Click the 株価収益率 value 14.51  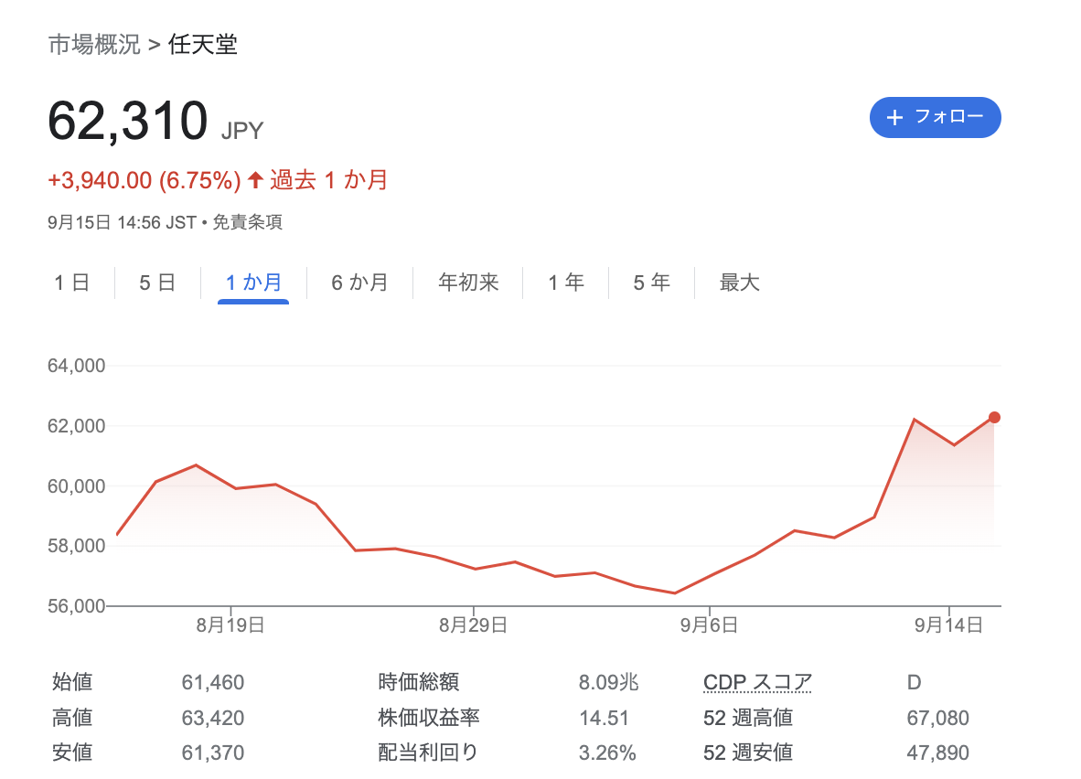604,718
